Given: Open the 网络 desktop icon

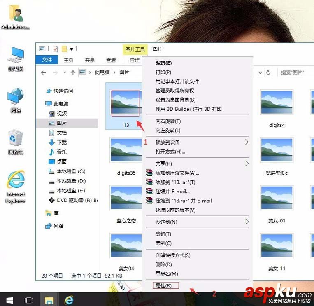Looking at the screenshot, I should click(x=16, y=100).
